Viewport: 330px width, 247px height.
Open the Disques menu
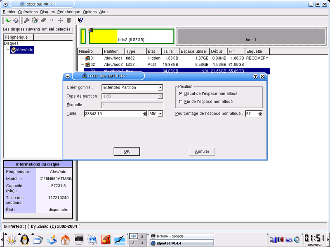[x=47, y=12]
